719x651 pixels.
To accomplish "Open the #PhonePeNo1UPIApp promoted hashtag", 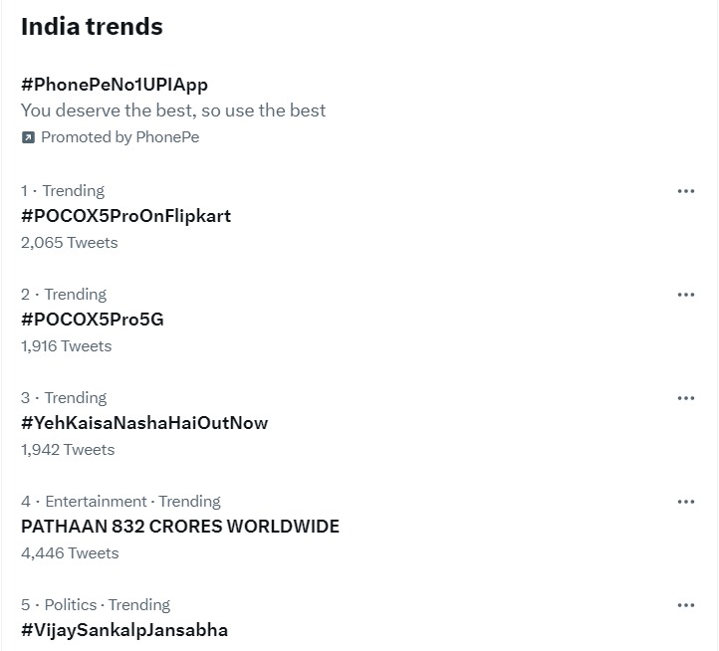I will point(115,85).
